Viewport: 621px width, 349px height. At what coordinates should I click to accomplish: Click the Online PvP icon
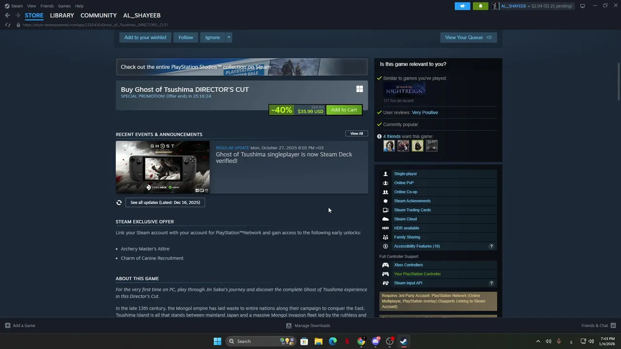[x=385, y=183]
